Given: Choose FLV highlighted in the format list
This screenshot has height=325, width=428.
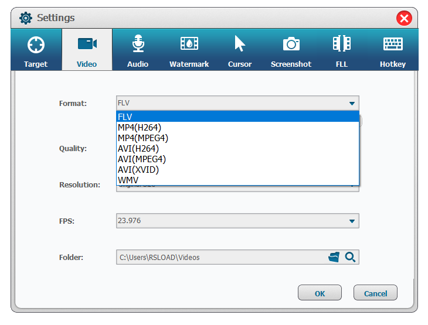Looking at the screenshot, I should click(237, 117).
